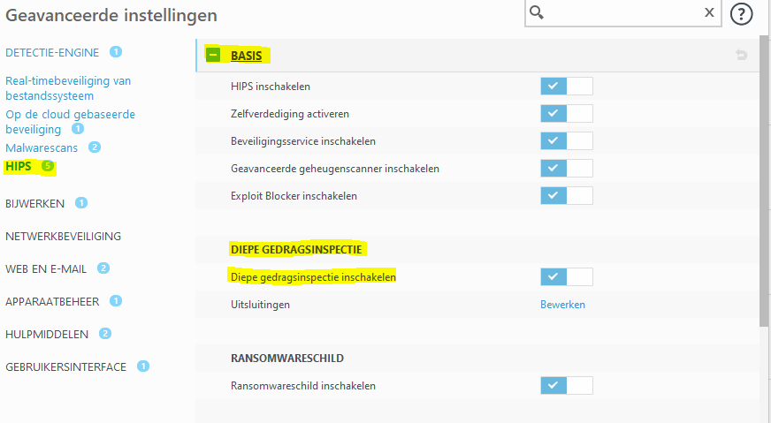Toggle HIPS inschakelen switch
This screenshot has height=423, width=771.
567,86
